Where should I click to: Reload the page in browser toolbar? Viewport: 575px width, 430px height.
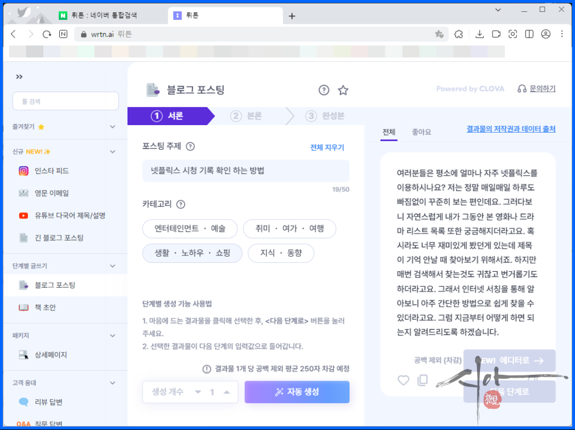47,34
